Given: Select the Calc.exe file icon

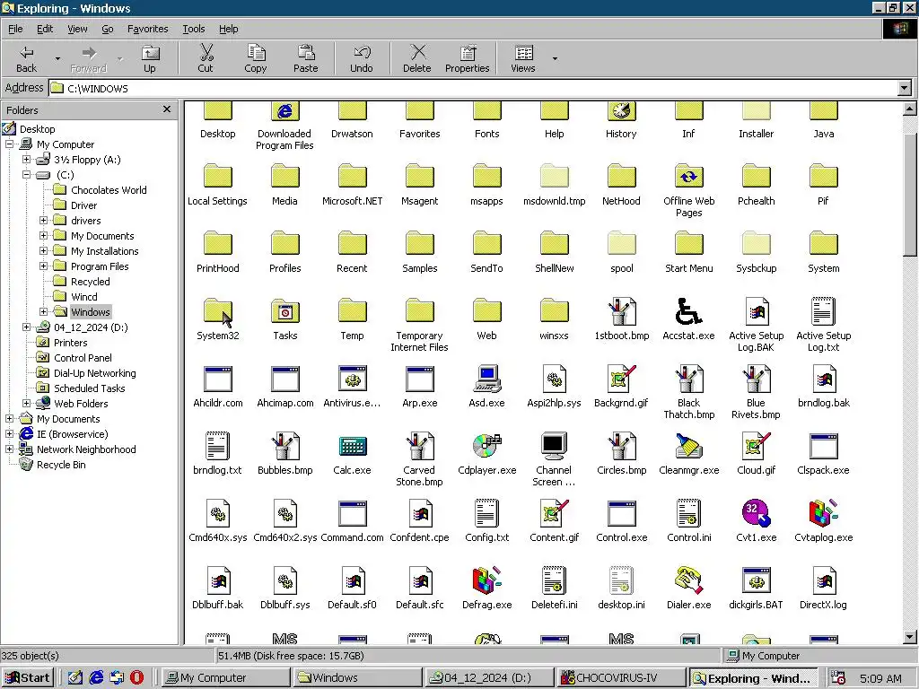Looking at the screenshot, I should (352, 447).
